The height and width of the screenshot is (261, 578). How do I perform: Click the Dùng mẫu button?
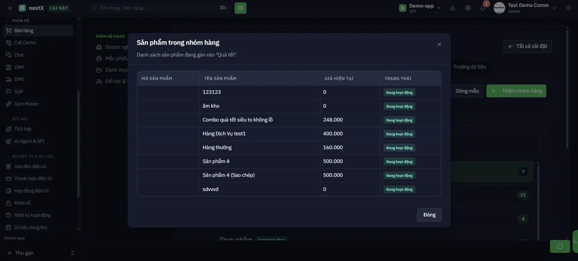pyautogui.click(x=467, y=91)
